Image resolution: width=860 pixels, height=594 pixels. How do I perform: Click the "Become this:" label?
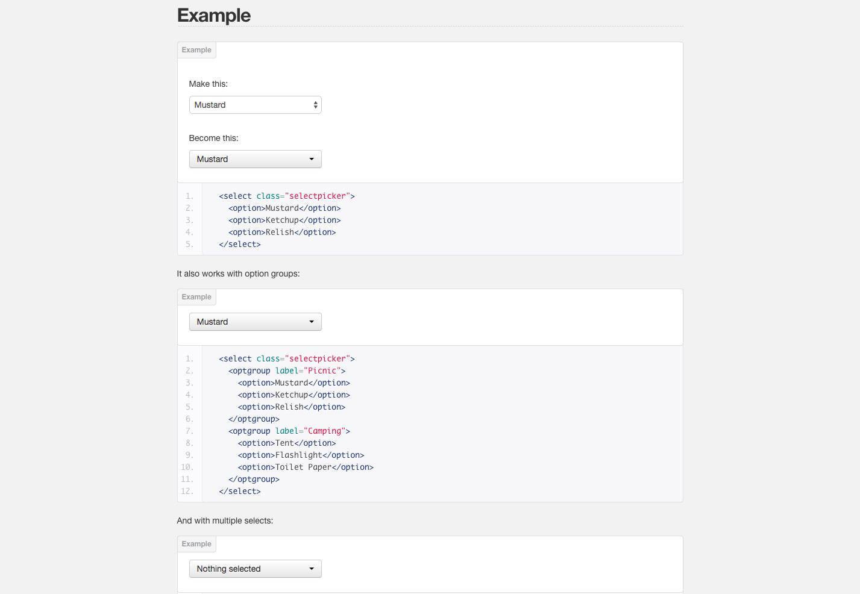click(213, 138)
